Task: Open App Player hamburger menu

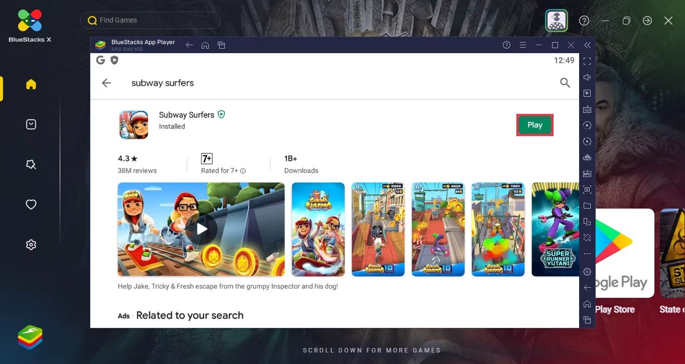Action: tap(523, 45)
